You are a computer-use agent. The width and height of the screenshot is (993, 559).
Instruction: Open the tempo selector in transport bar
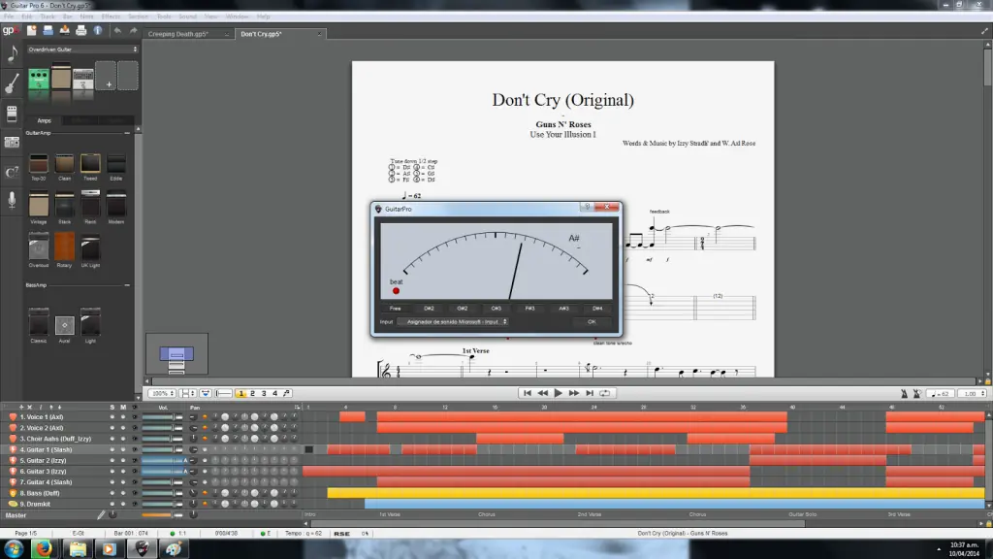[939, 394]
